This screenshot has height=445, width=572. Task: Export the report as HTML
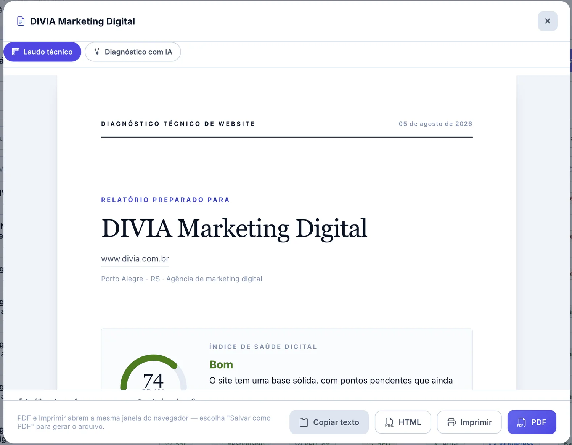[403, 422]
